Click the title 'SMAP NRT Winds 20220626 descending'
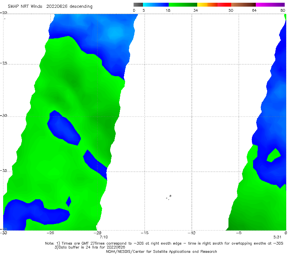The height and width of the screenshot is (254, 289). click(50, 6)
